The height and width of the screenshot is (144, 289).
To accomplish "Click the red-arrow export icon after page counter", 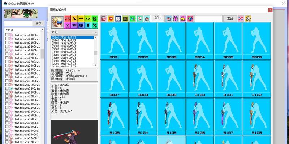I will [168, 19].
